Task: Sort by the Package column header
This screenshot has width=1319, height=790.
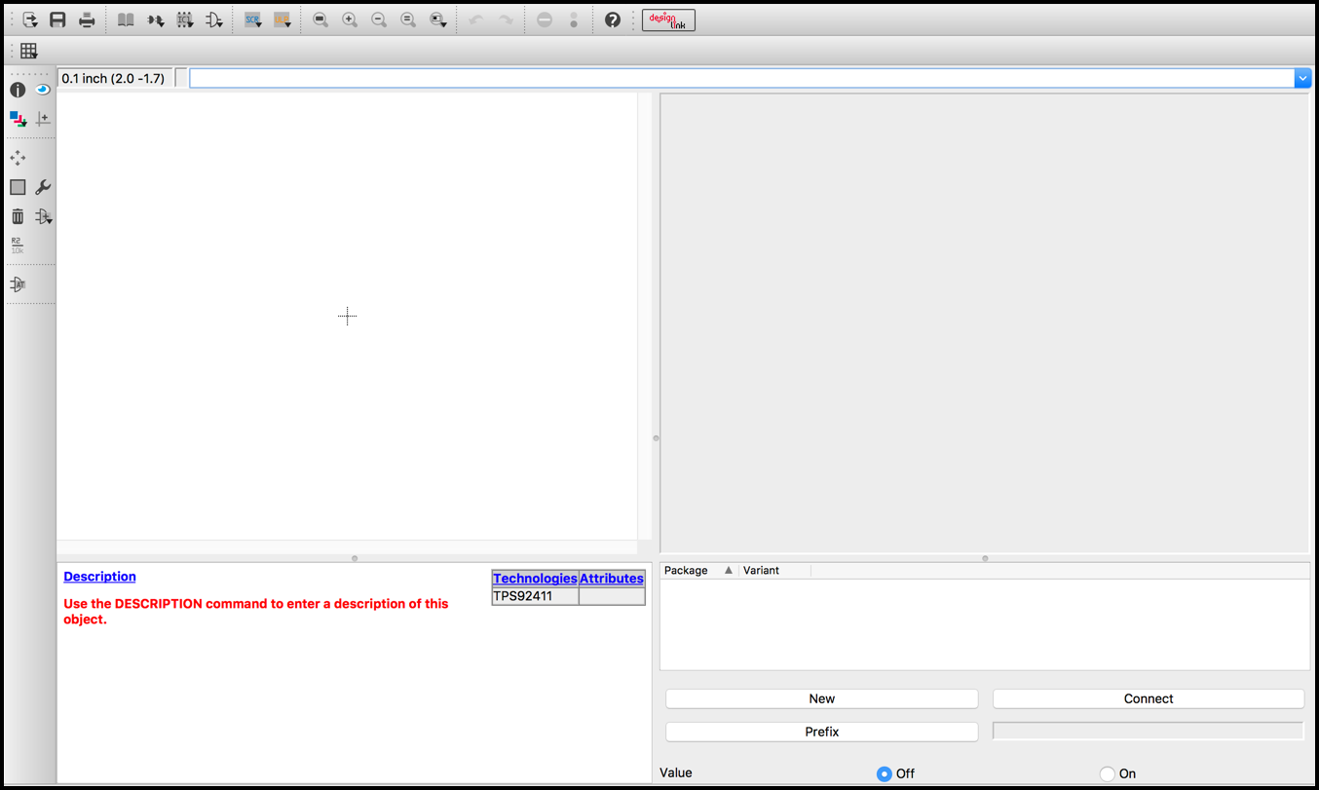Action: pyautogui.click(x=699, y=570)
